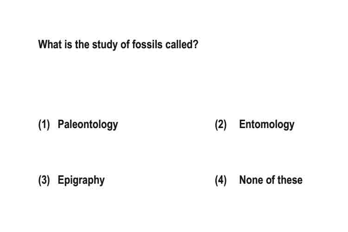The height and width of the screenshot is (232, 348).
Task: Select the None of these option
Action: [271, 180]
